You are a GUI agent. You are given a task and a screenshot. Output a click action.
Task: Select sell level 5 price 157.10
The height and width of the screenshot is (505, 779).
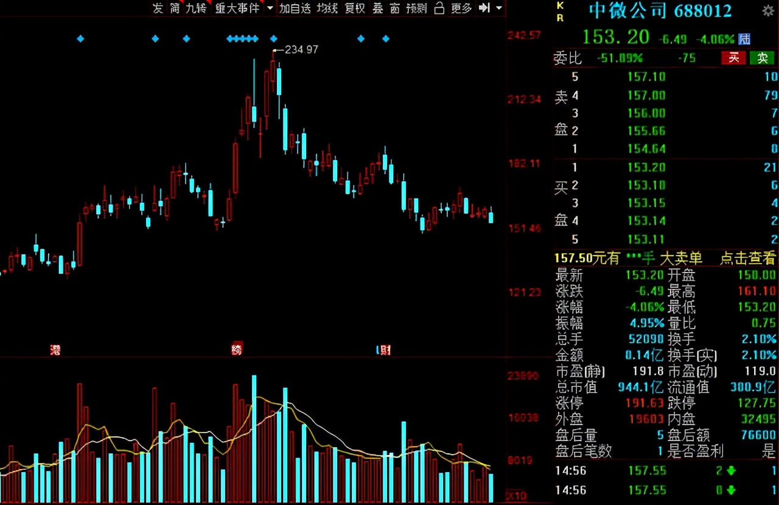[x=646, y=77]
